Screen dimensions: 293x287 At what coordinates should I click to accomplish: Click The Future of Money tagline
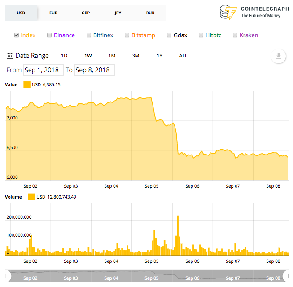[x=261, y=16]
